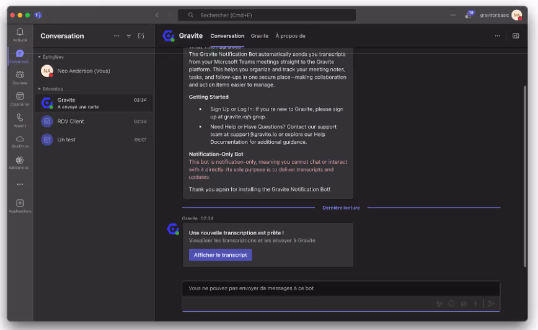Click the Afficher le transcript button
Viewport: 538px width, 330px height.
click(220, 255)
